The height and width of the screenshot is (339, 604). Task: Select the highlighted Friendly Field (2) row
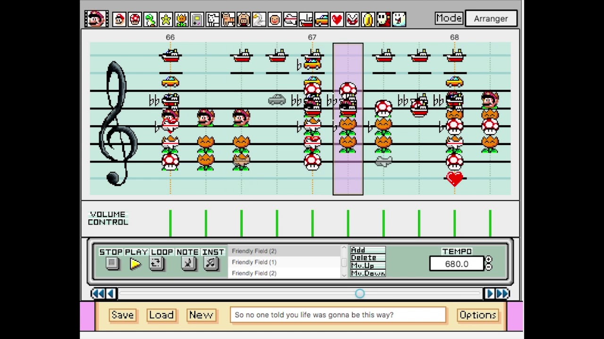[284, 251]
